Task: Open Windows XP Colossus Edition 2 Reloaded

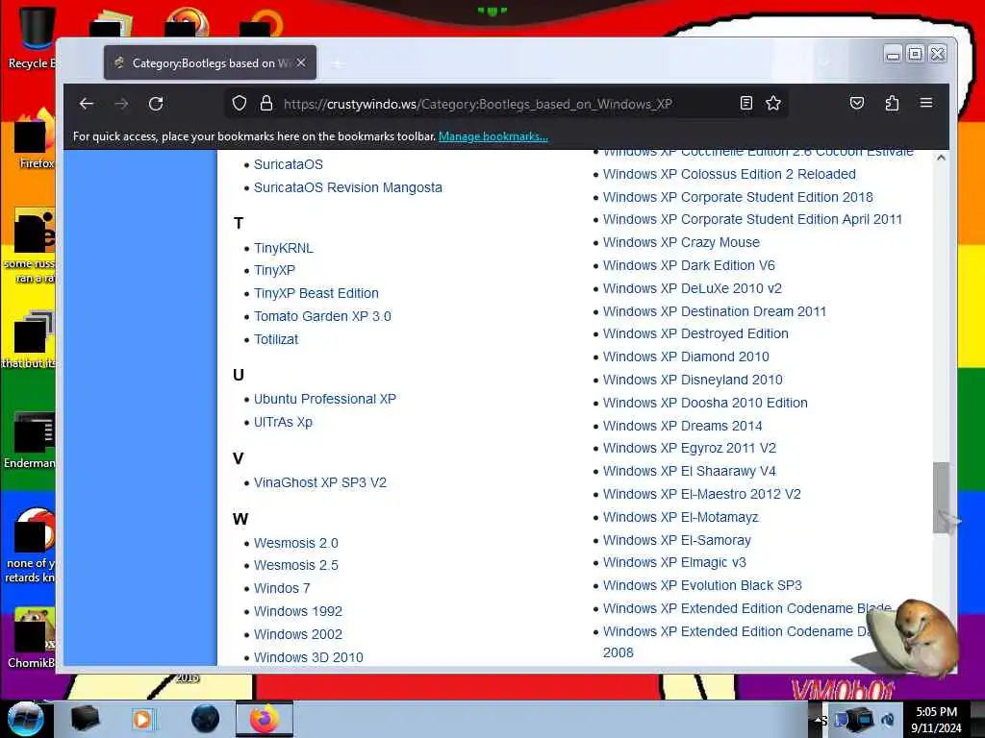Action: coord(729,174)
